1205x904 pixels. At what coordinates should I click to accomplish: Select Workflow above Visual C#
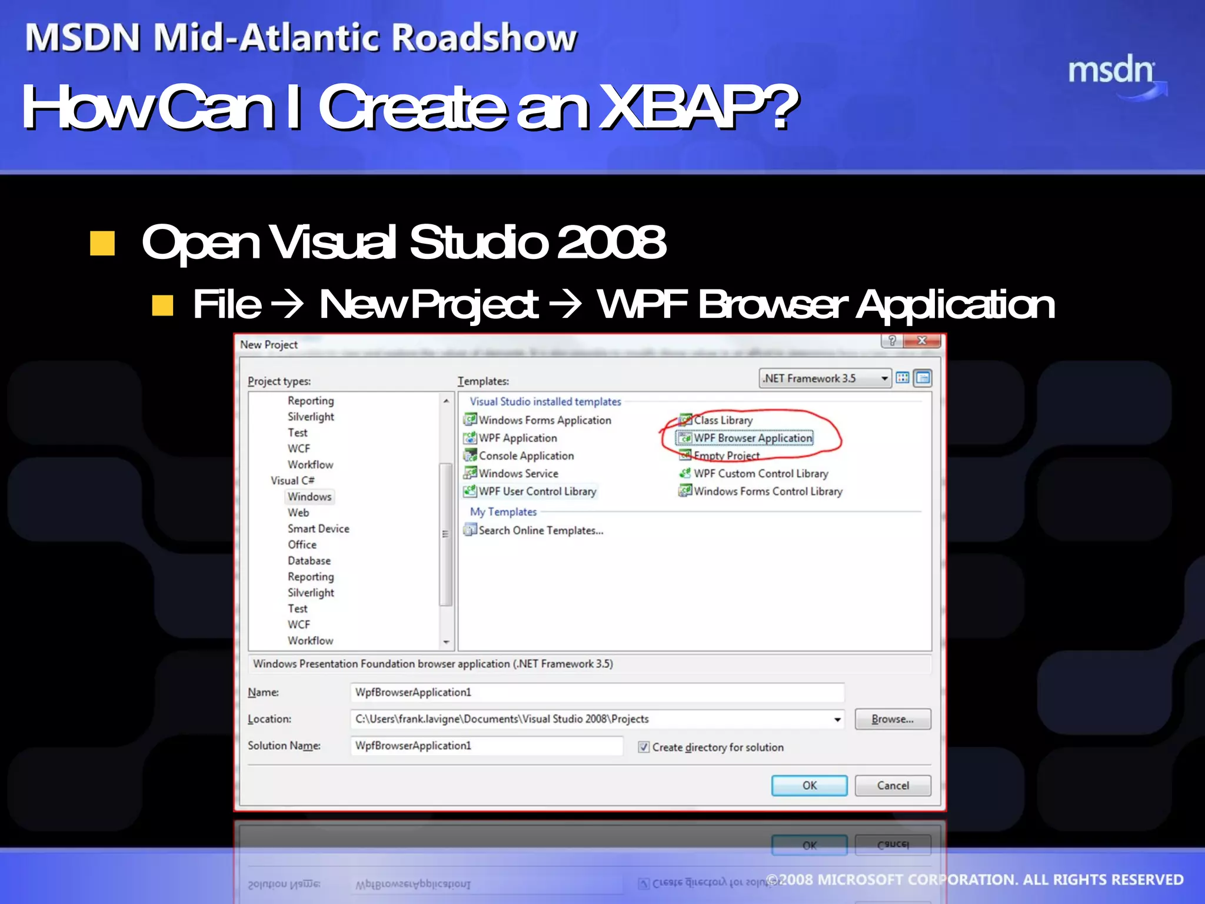coord(310,465)
